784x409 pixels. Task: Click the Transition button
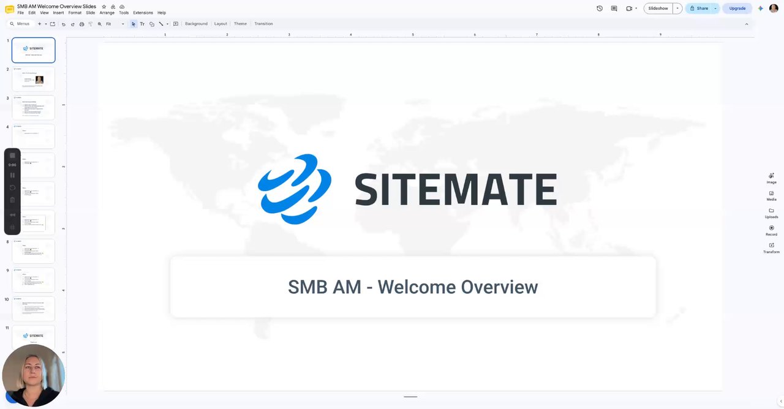(263, 24)
